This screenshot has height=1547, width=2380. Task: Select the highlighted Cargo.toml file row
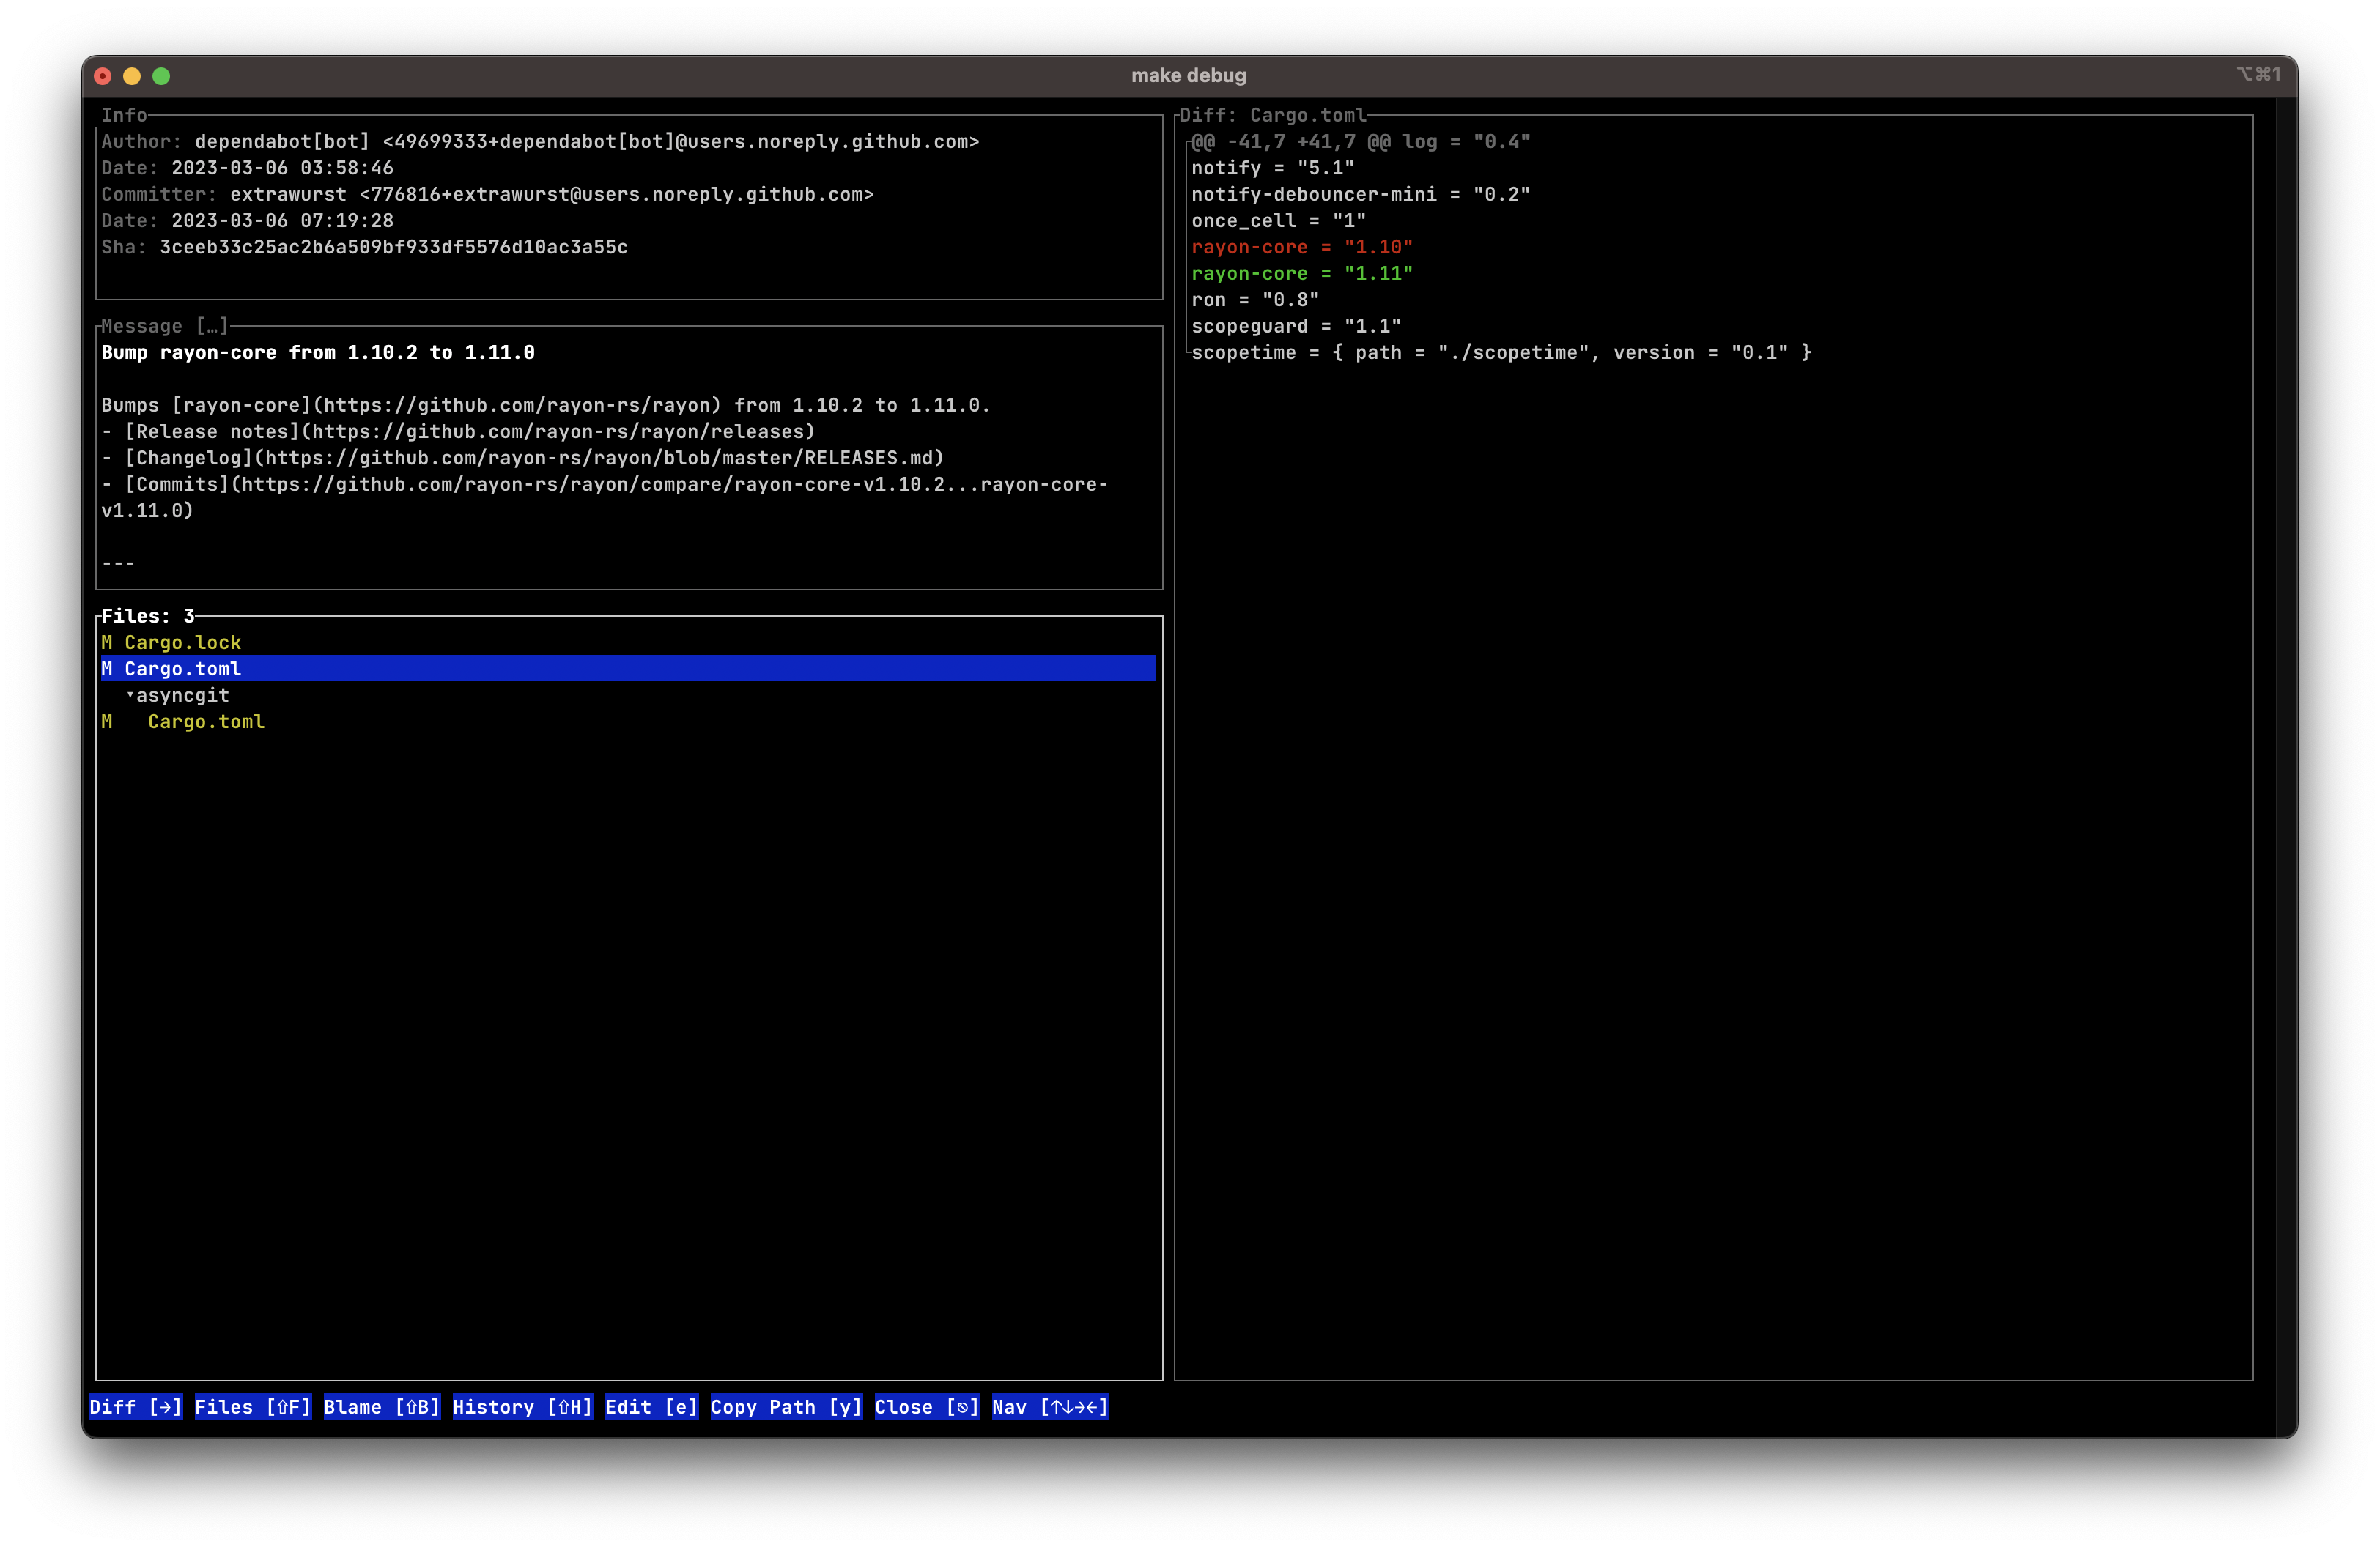(x=628, y=669)
